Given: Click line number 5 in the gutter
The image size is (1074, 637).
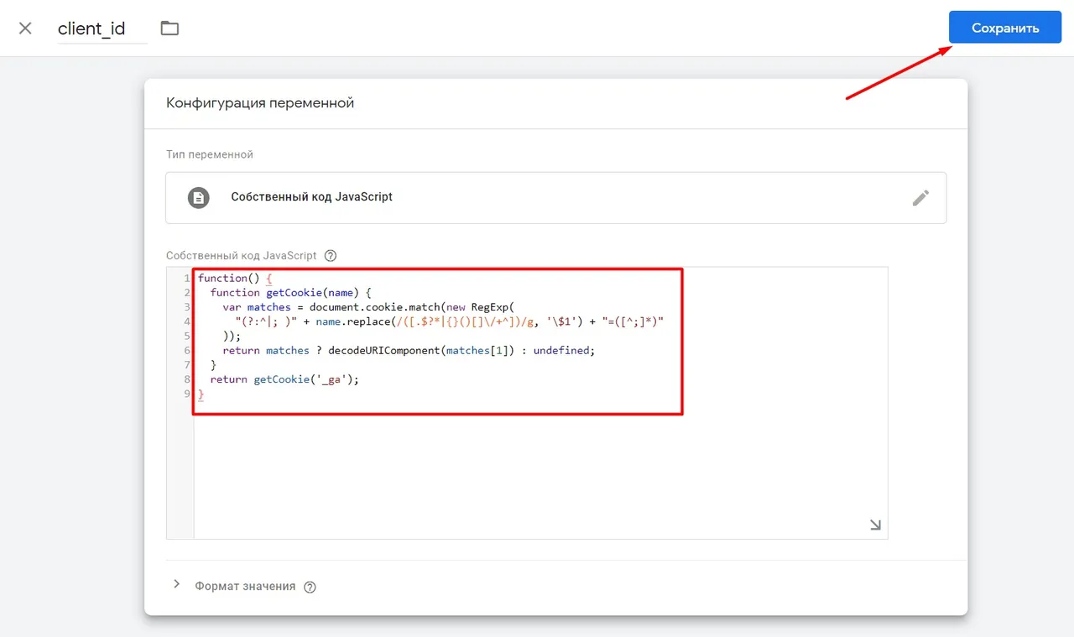Looking at the screenshot, I should point(187,336).
